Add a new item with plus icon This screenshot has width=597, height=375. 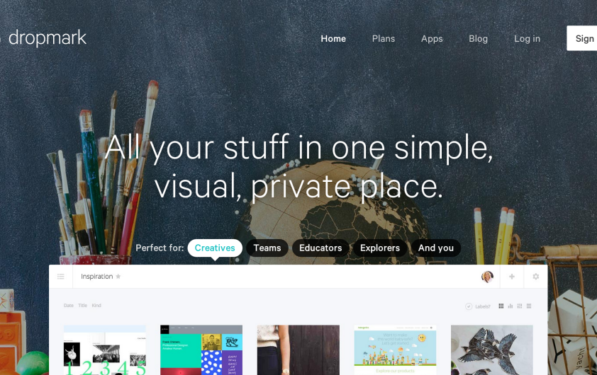(x=512, y=277)
